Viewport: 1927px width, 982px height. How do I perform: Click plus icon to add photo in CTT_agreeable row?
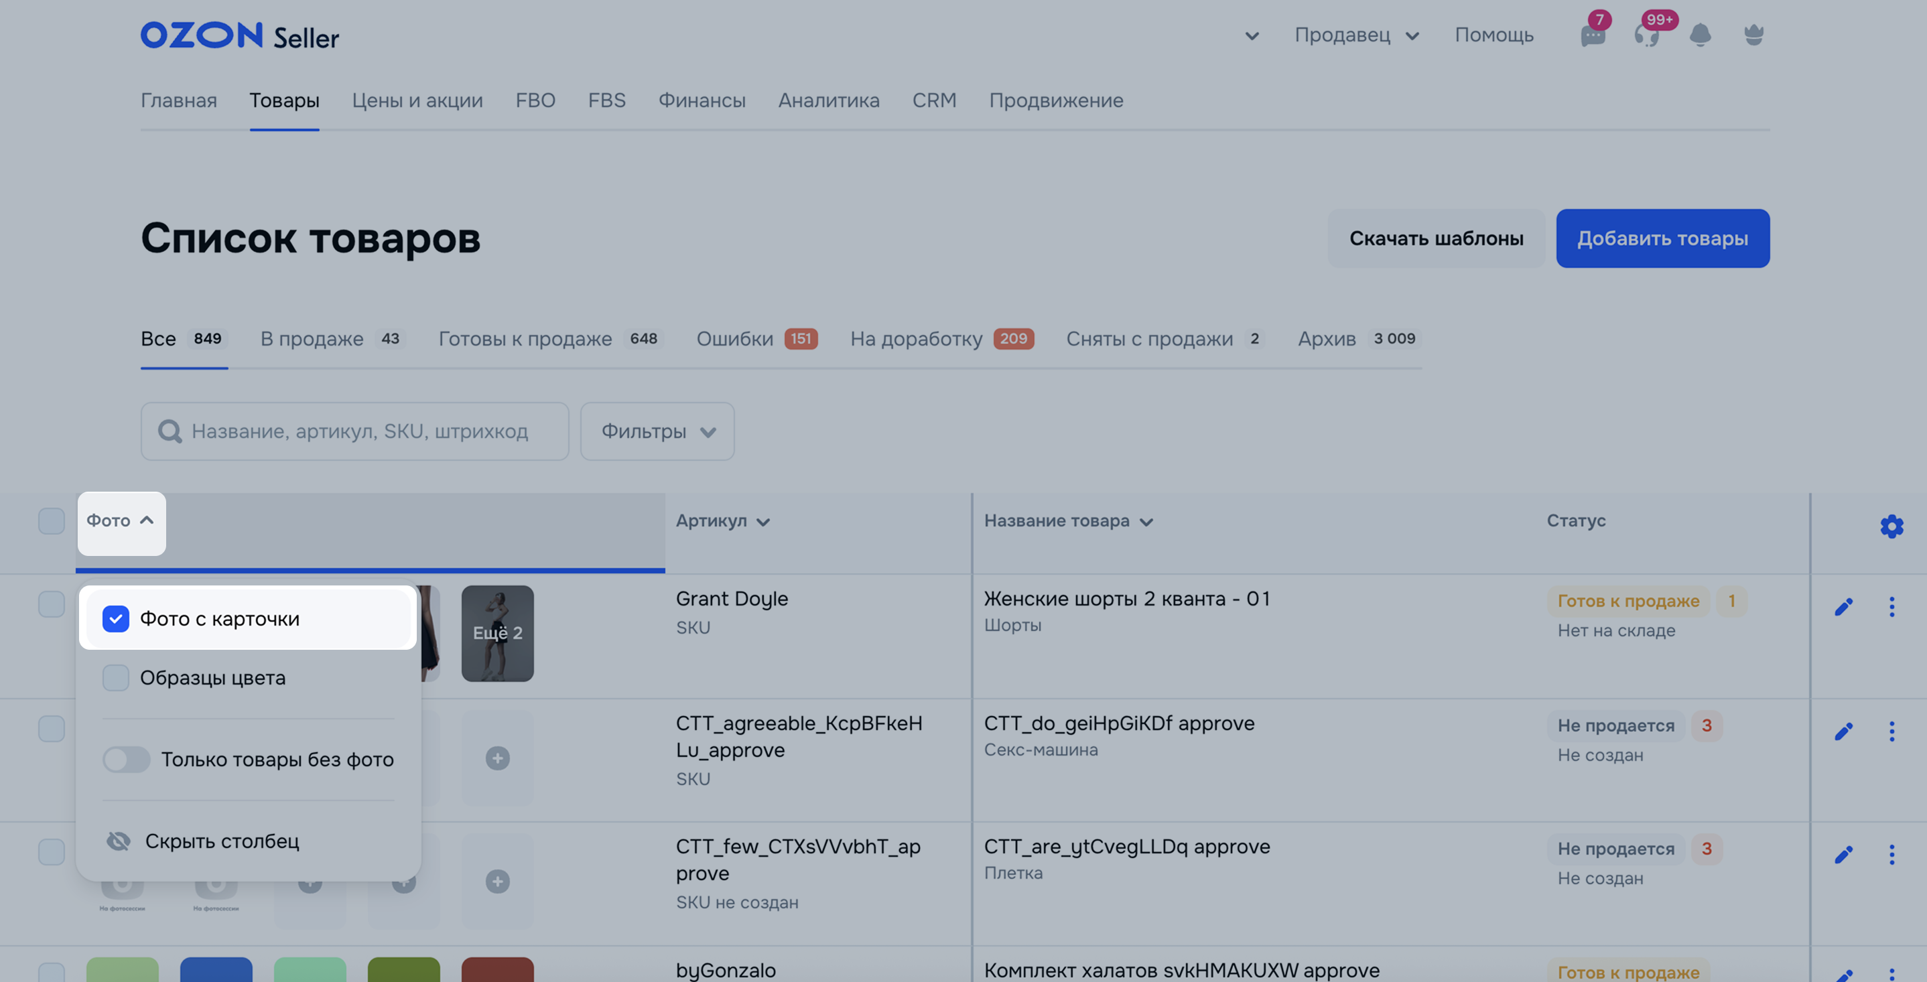coord(497,758)
